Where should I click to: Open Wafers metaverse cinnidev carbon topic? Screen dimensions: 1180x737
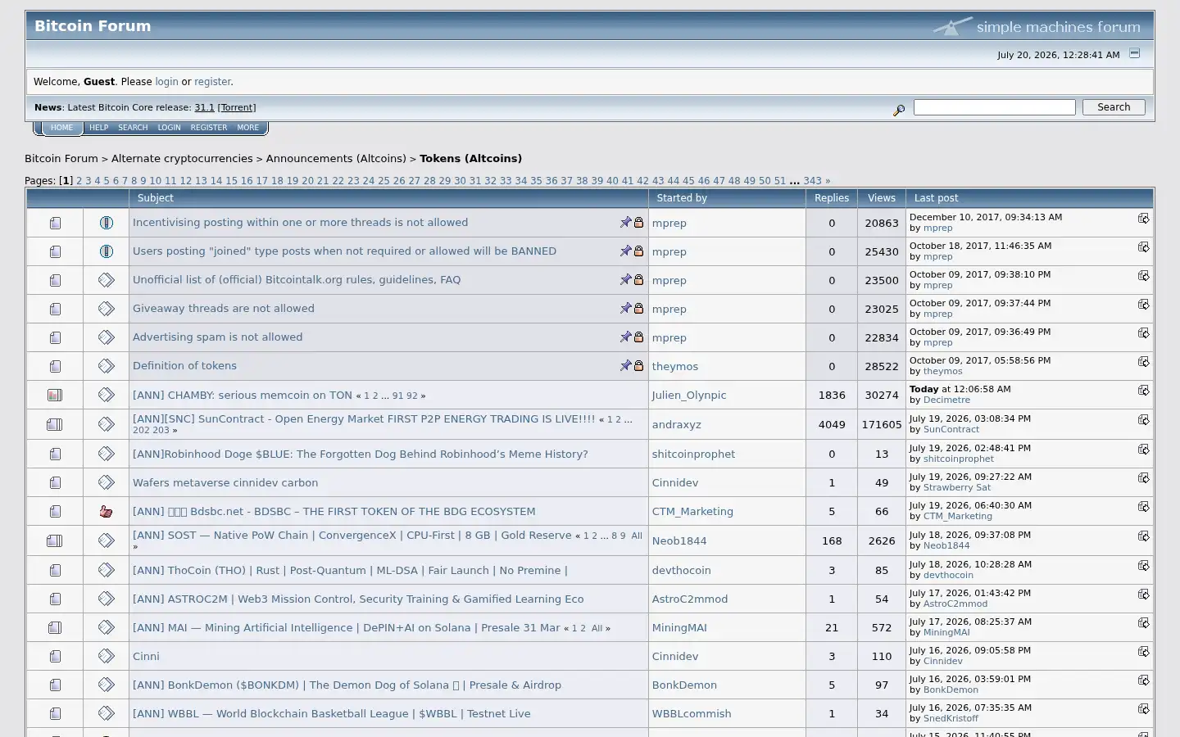225,483
